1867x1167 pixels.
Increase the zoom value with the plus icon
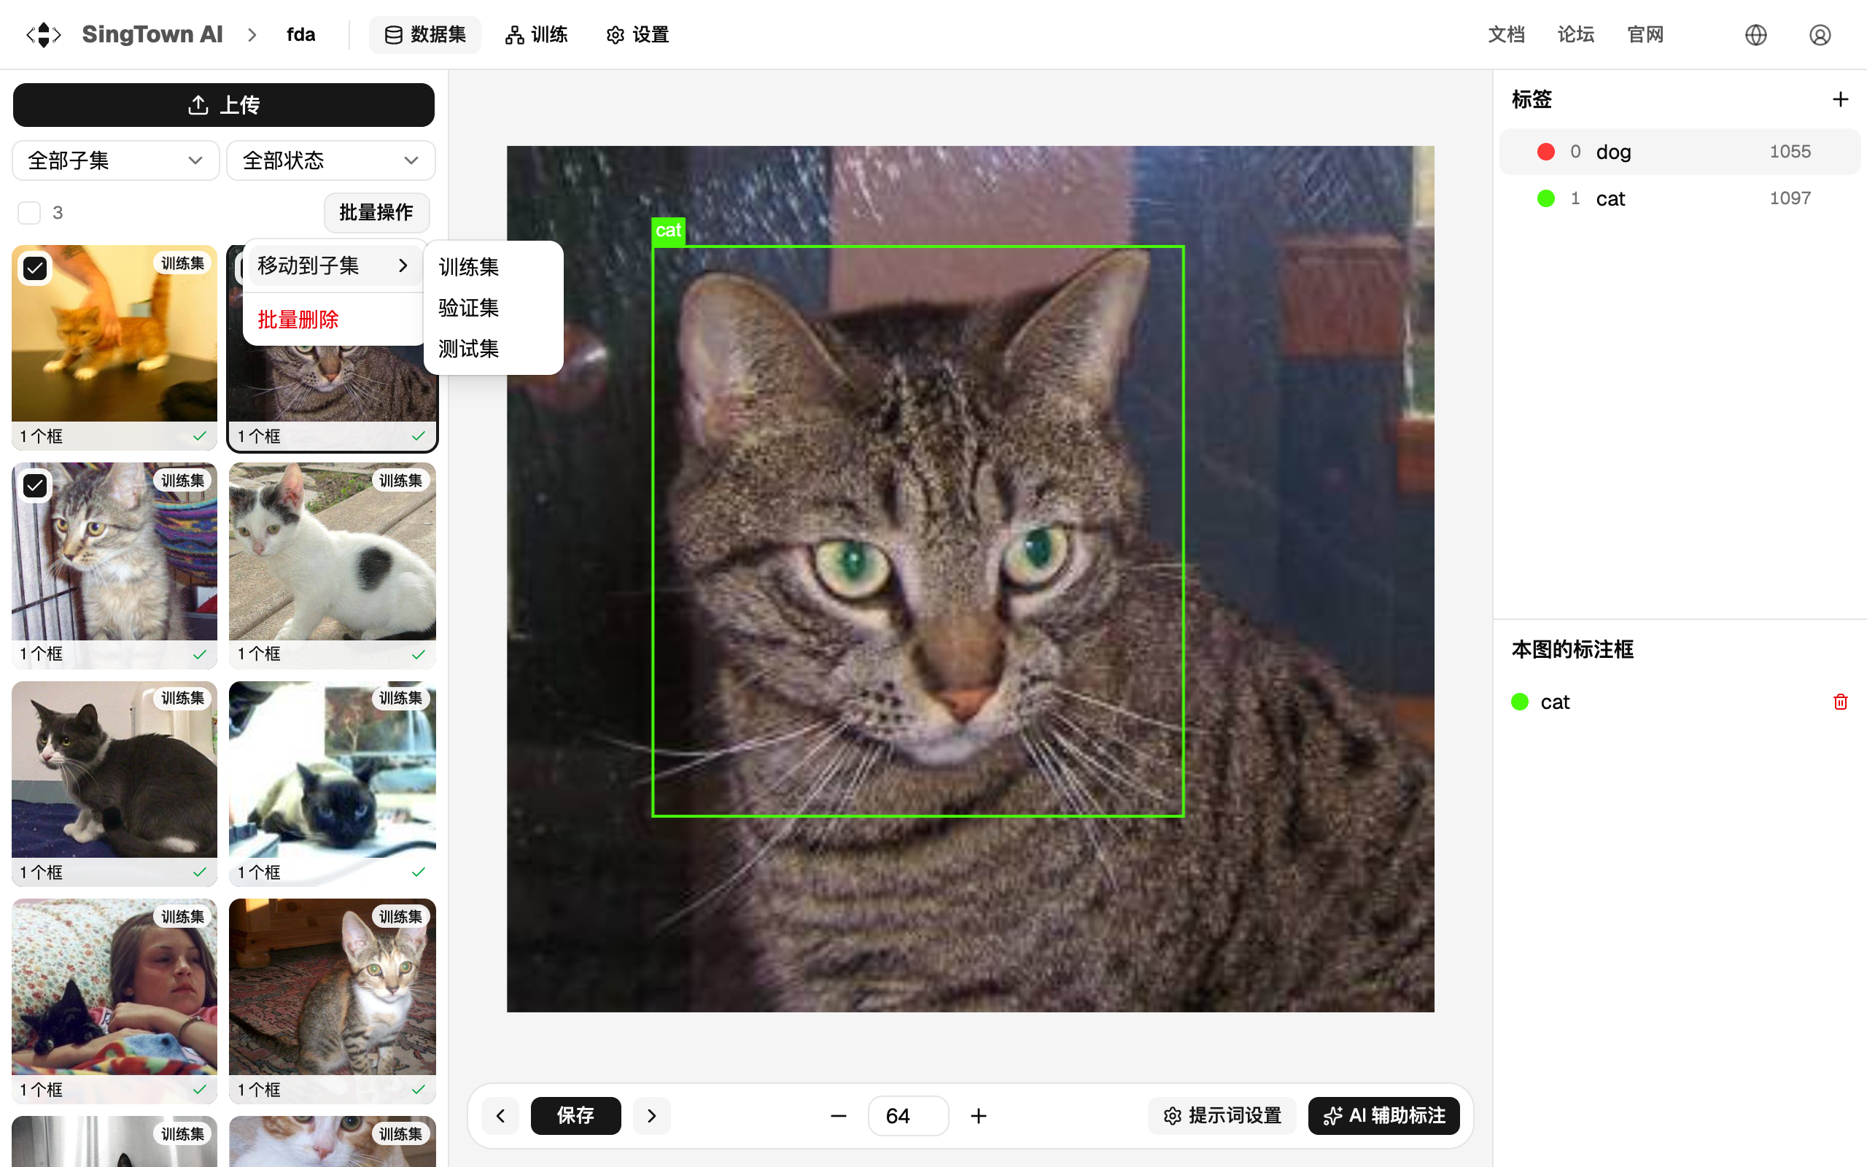[978, 1116]
